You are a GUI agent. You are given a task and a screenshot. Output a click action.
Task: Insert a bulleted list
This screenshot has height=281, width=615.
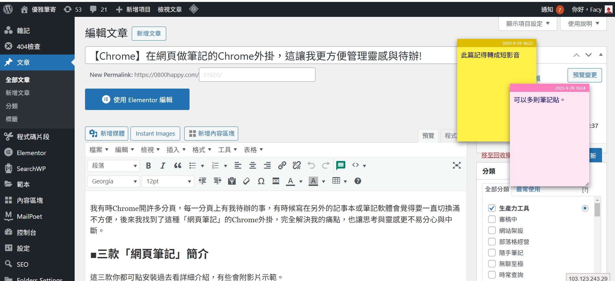pos(192,165)
